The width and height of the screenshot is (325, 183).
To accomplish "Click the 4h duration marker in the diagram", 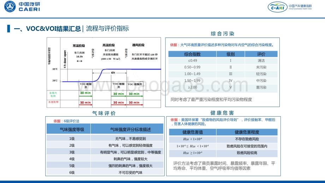I will click(x=113, y=73).
